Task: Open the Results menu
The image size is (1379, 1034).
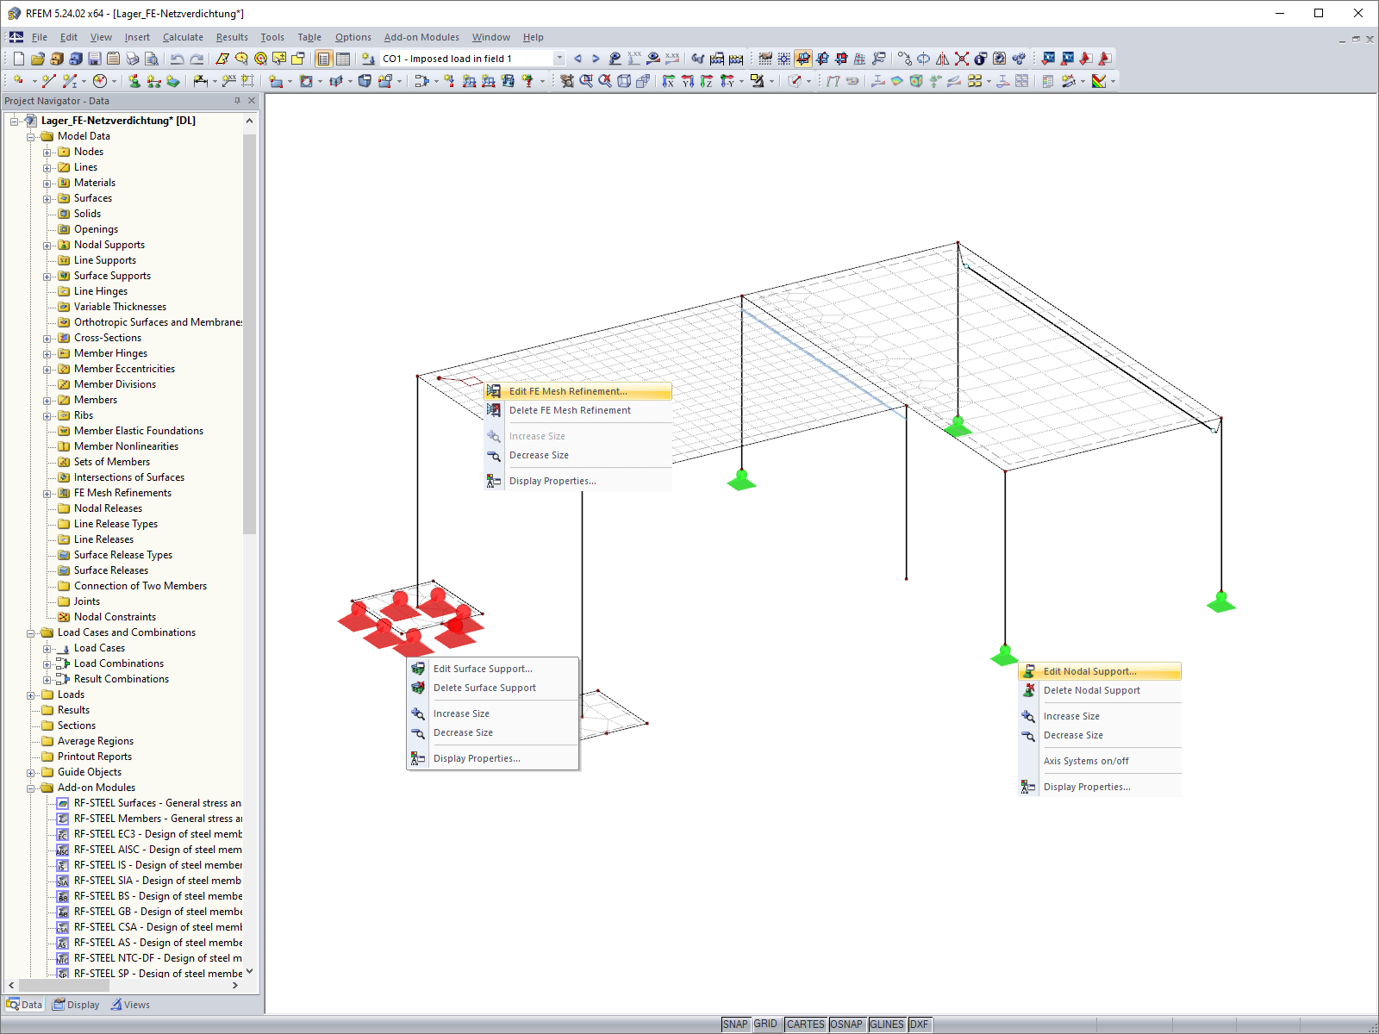Action: click(x=232, y=37)
